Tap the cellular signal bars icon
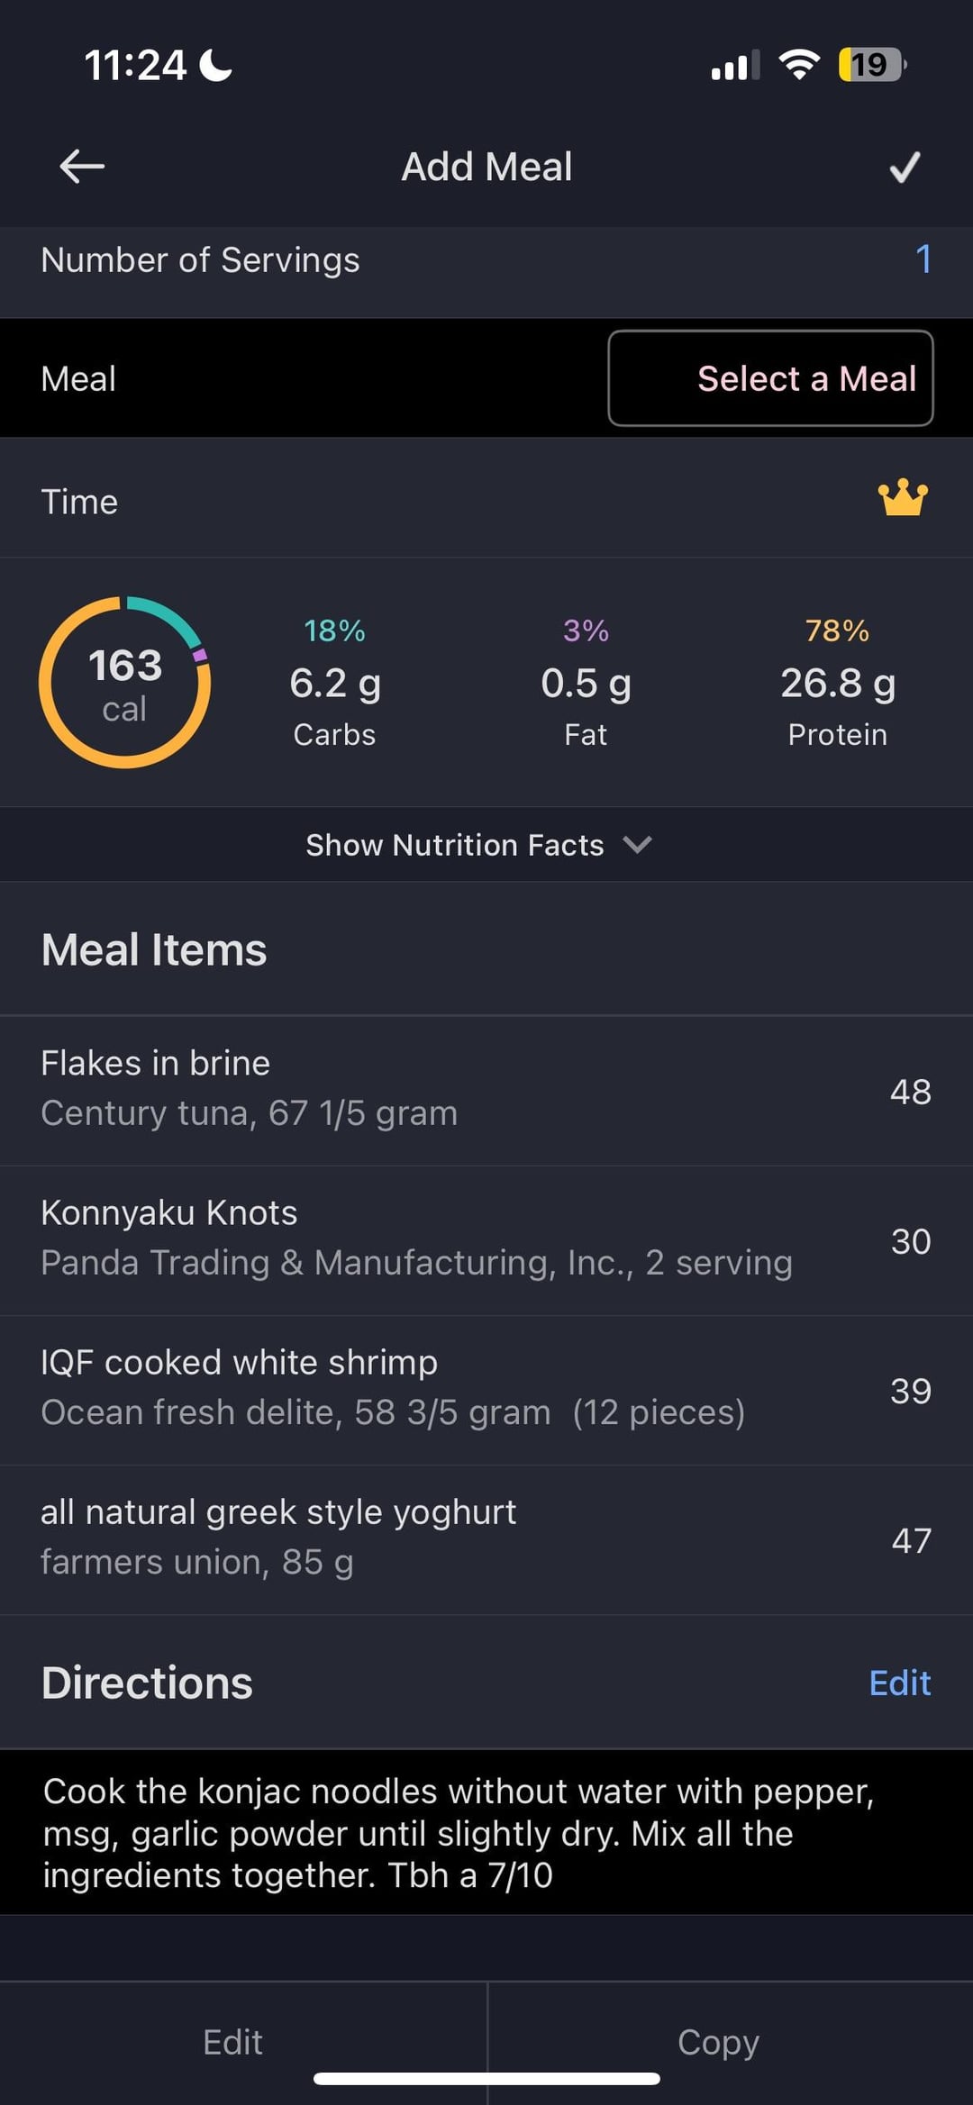Screen dimensions: 973x2105 (735, 66)
